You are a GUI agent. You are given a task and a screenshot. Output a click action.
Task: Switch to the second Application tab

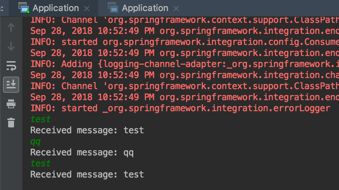145,8
